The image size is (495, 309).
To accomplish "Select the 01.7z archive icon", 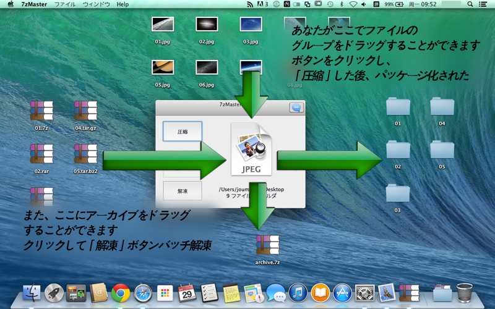I will tap(41, 111).
